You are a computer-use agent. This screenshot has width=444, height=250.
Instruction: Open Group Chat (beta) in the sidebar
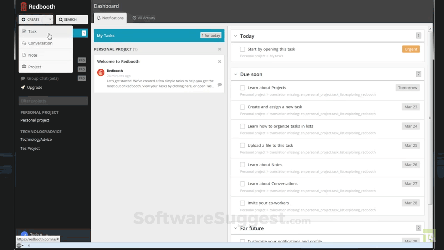43,78
